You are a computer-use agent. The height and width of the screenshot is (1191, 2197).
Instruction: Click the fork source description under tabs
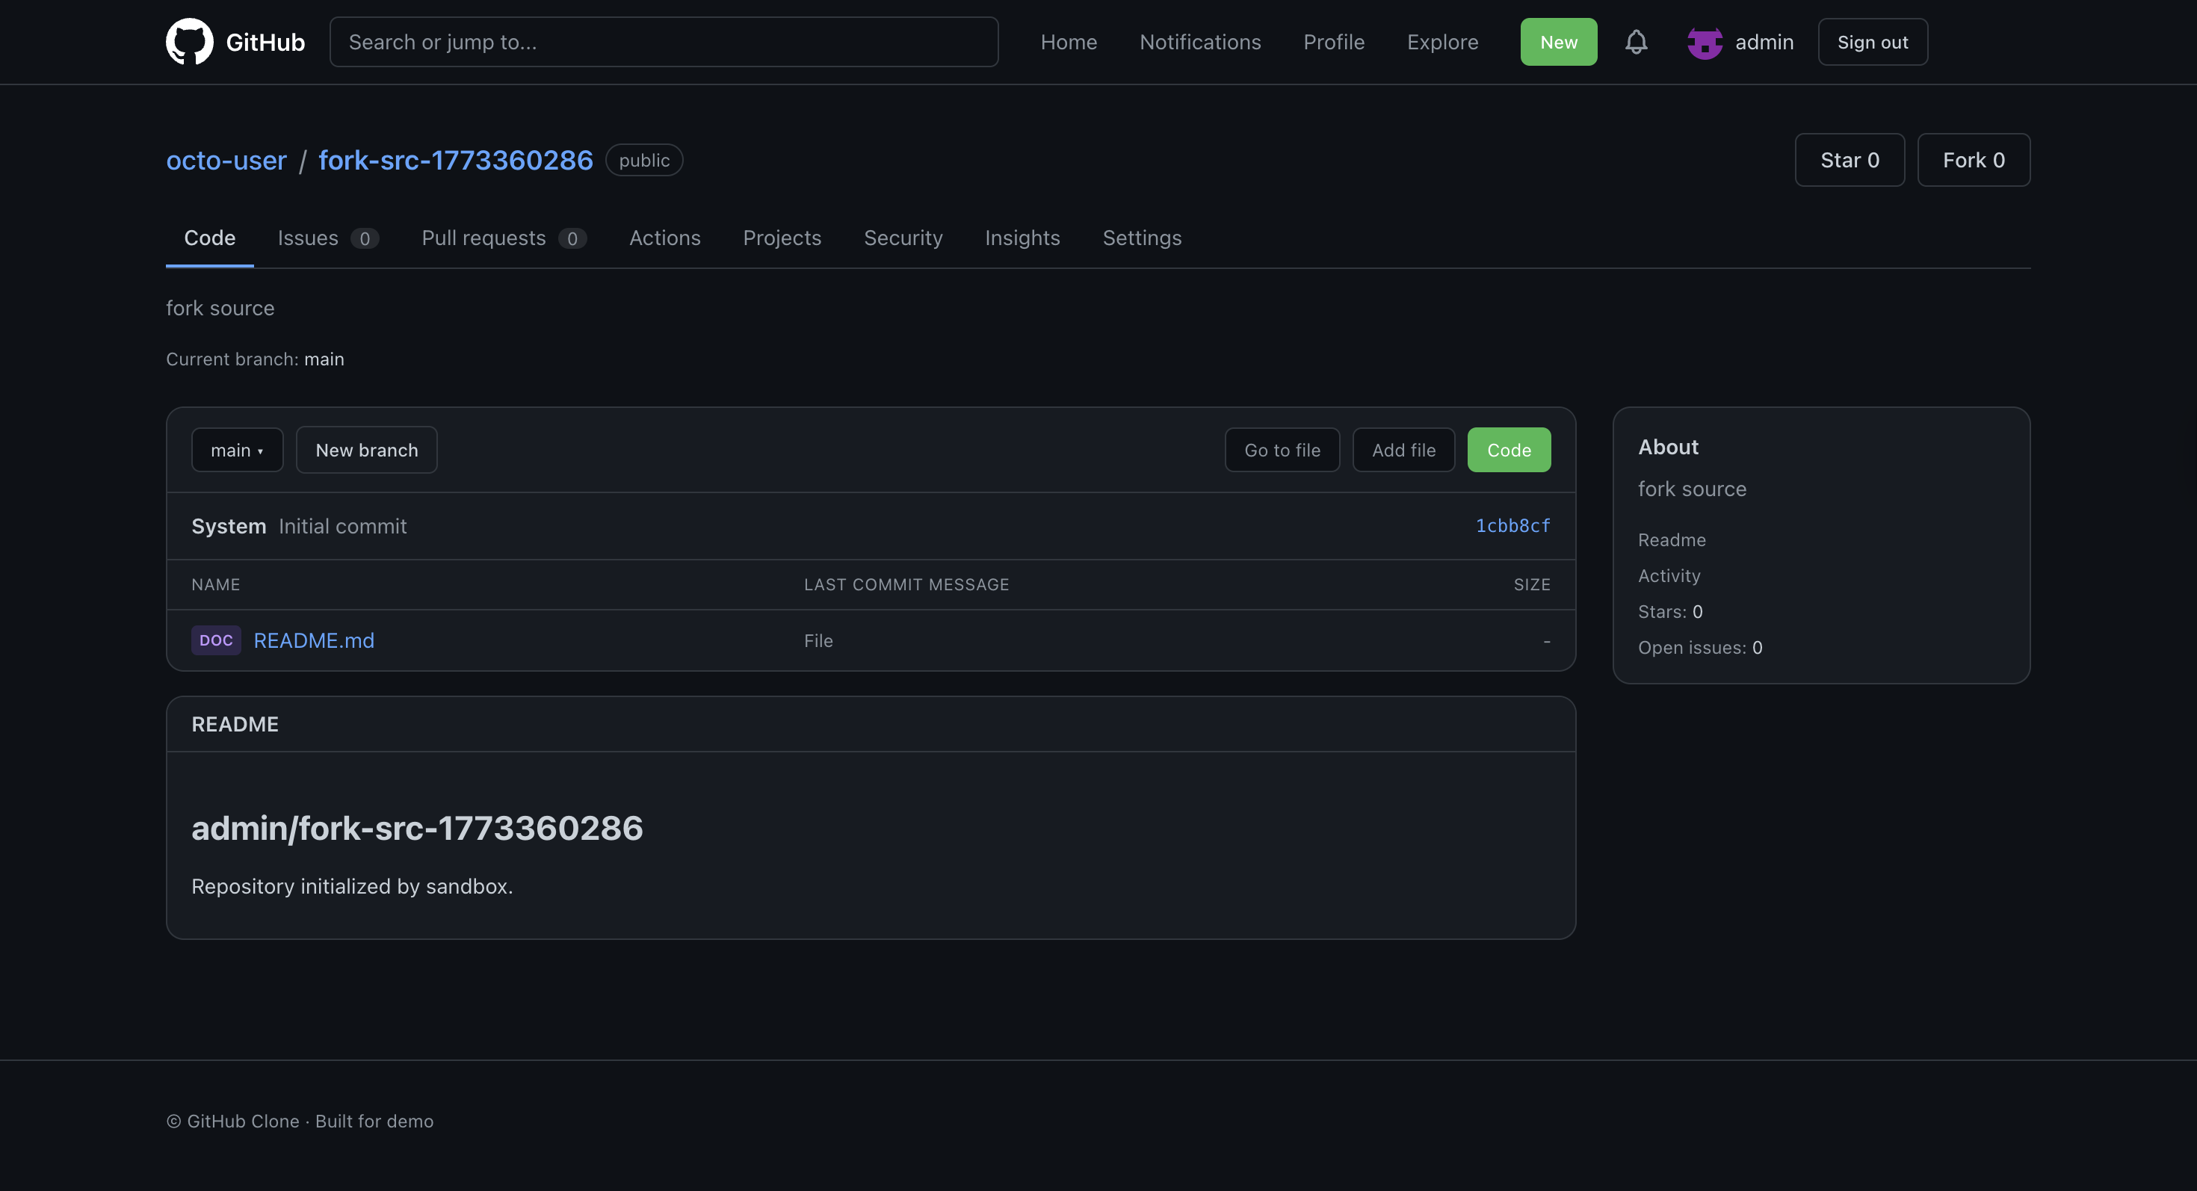click(220, 308)
